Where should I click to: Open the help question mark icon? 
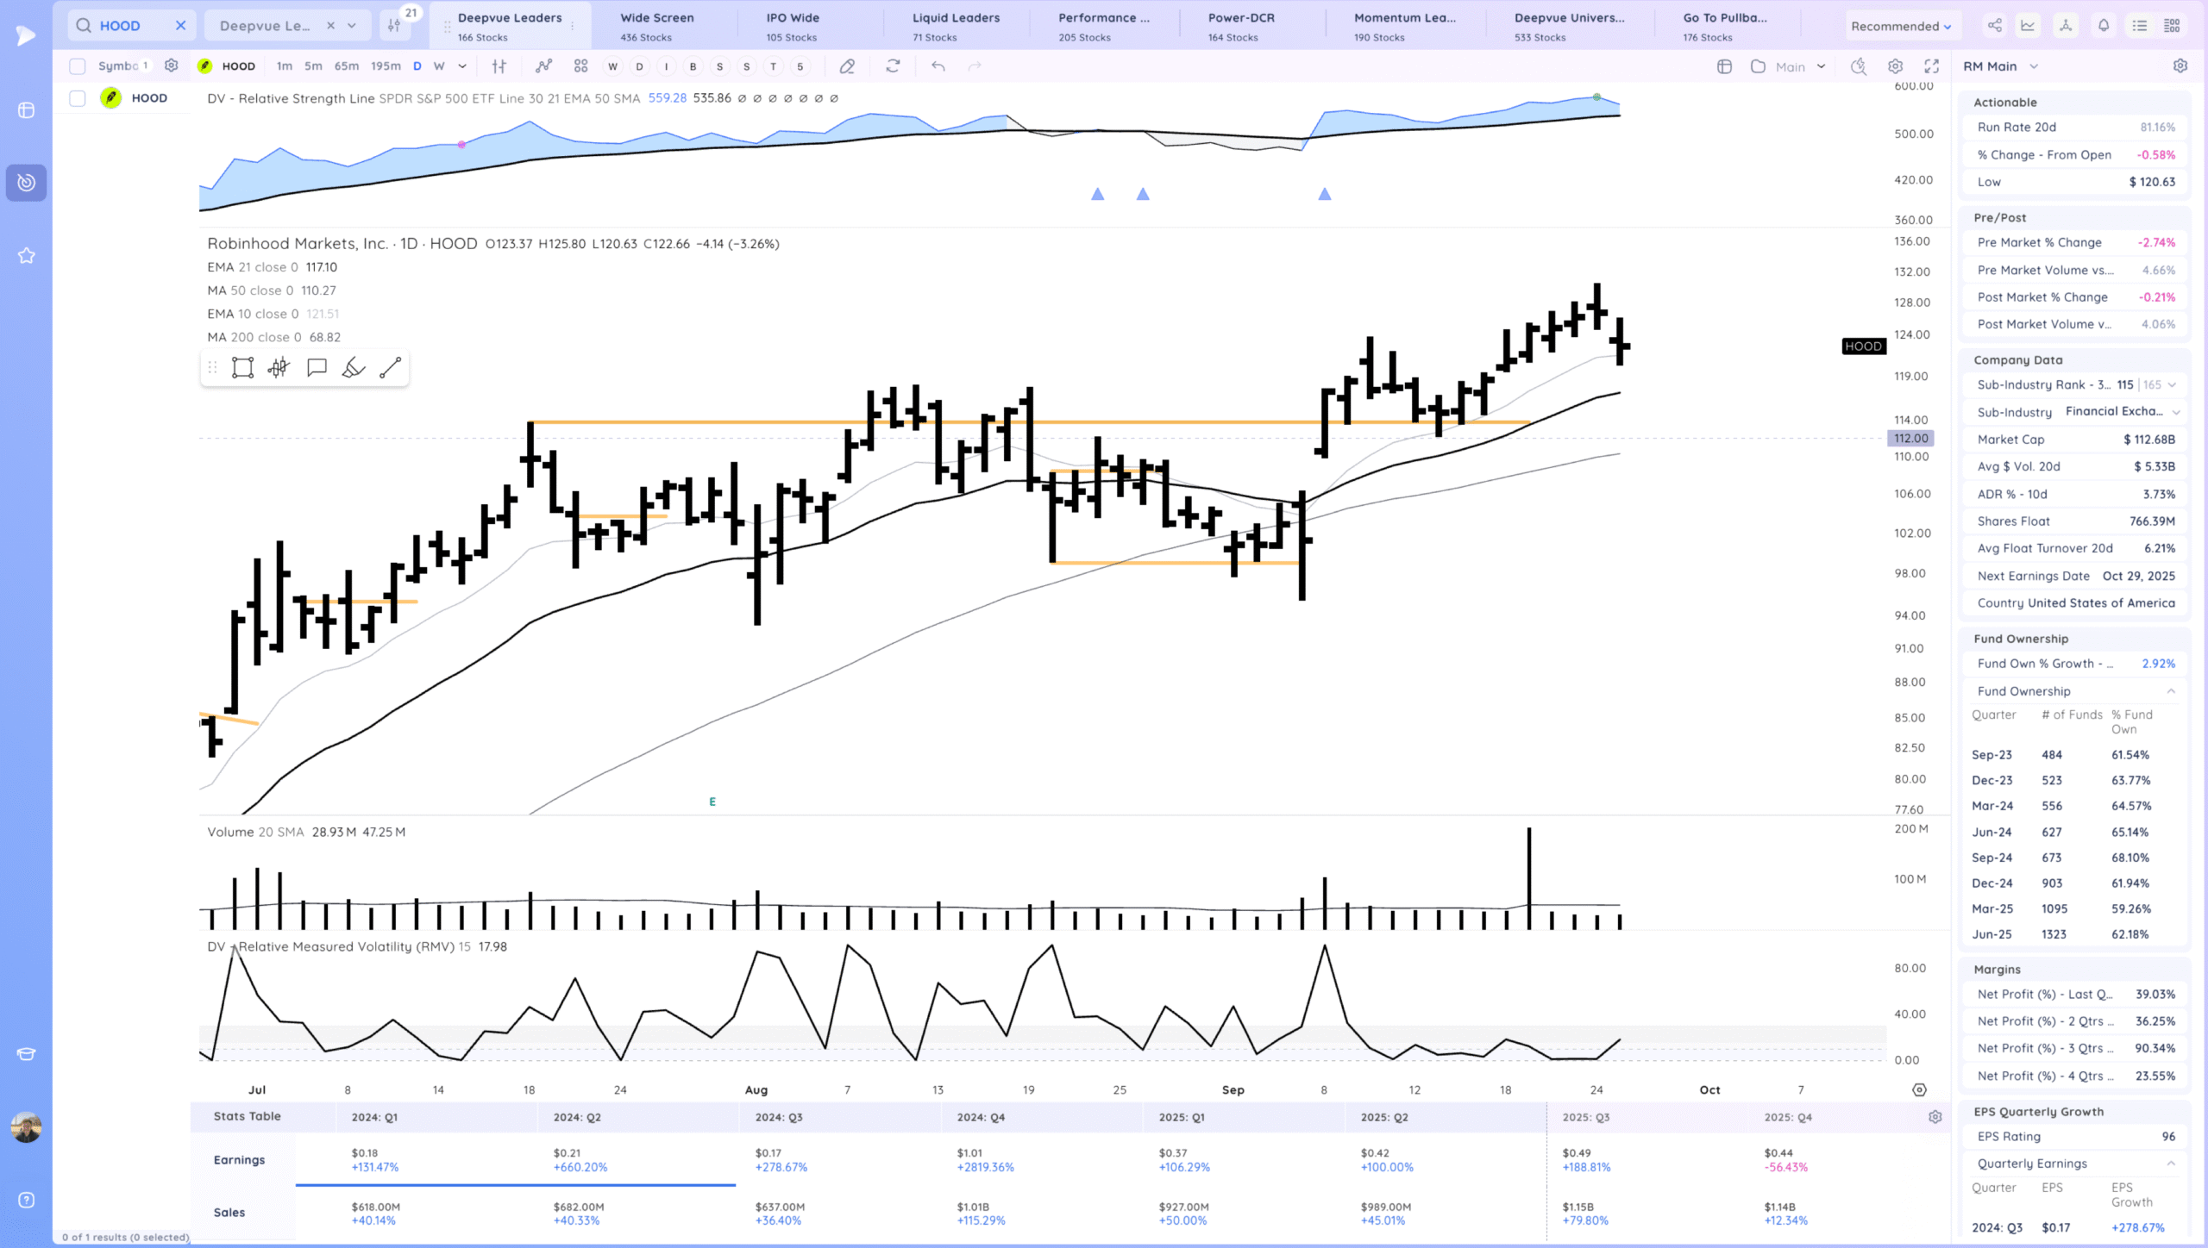[x=26, y=1200]
